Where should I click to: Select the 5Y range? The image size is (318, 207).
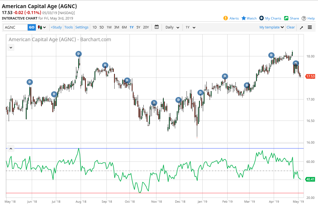pos(138,27)
